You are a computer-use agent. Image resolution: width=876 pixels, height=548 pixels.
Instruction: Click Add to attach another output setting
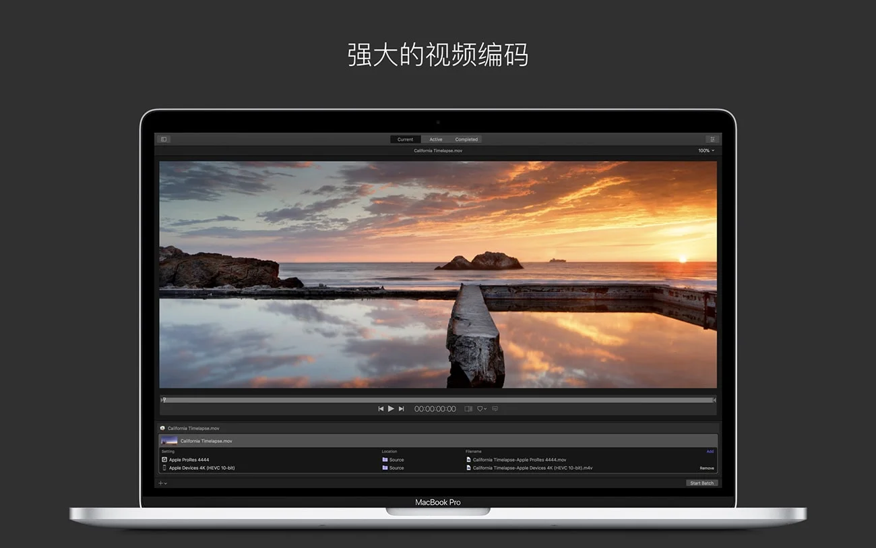click(709, 452)
